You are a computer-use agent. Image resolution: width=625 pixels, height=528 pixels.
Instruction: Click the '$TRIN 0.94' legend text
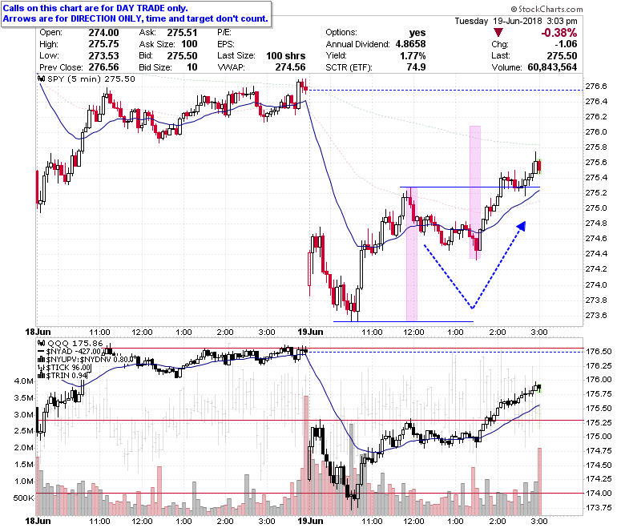click(x=67, y=376)
